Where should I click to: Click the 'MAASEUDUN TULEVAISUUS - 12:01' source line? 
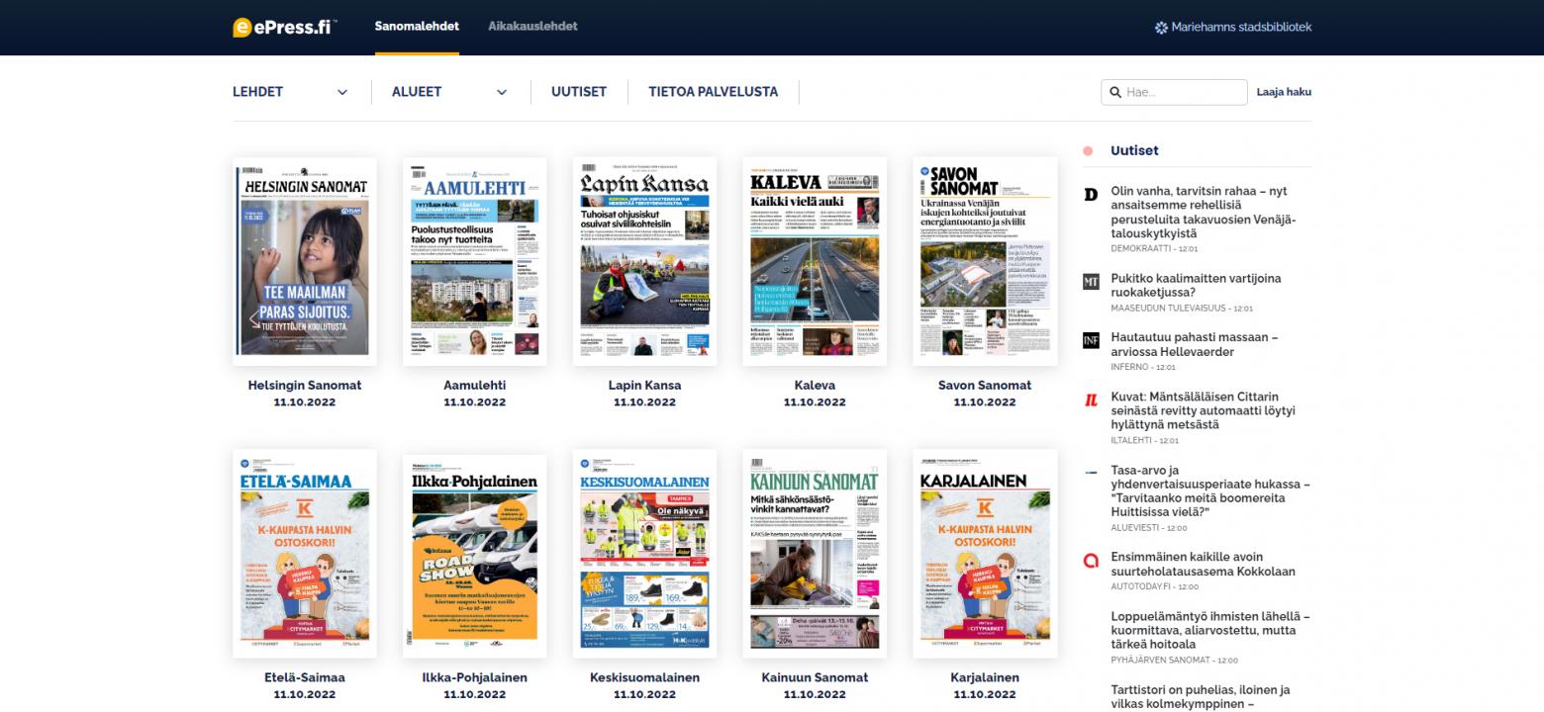(1182, 309)
